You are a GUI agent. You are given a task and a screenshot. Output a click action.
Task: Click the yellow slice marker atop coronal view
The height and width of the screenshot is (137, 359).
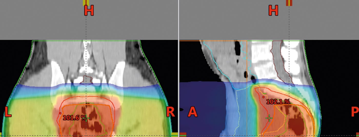coord(86,3)
